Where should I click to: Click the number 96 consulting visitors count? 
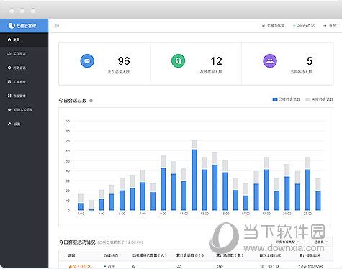point(124,61)
